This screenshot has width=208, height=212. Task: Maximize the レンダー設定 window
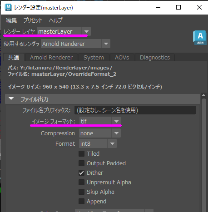[x=178, y=7]
